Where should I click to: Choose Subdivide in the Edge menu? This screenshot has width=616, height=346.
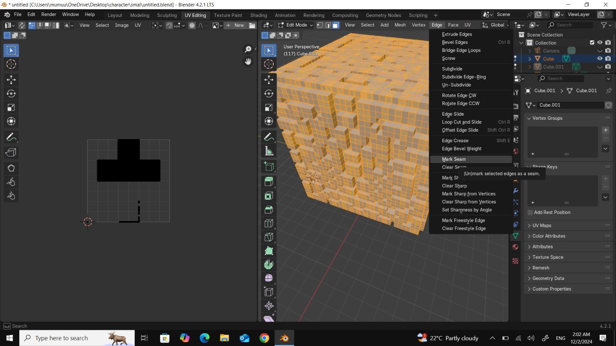[471, 69]
